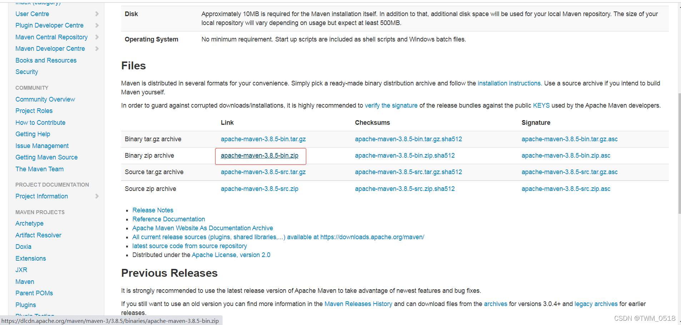
Task: Open the src.zip.sha512 checksum link
Action: (x=405, y=189)
